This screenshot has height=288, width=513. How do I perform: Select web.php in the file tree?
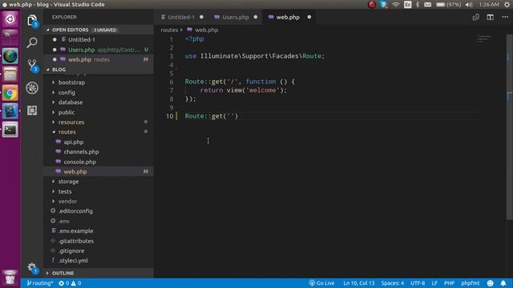[99, 171]
